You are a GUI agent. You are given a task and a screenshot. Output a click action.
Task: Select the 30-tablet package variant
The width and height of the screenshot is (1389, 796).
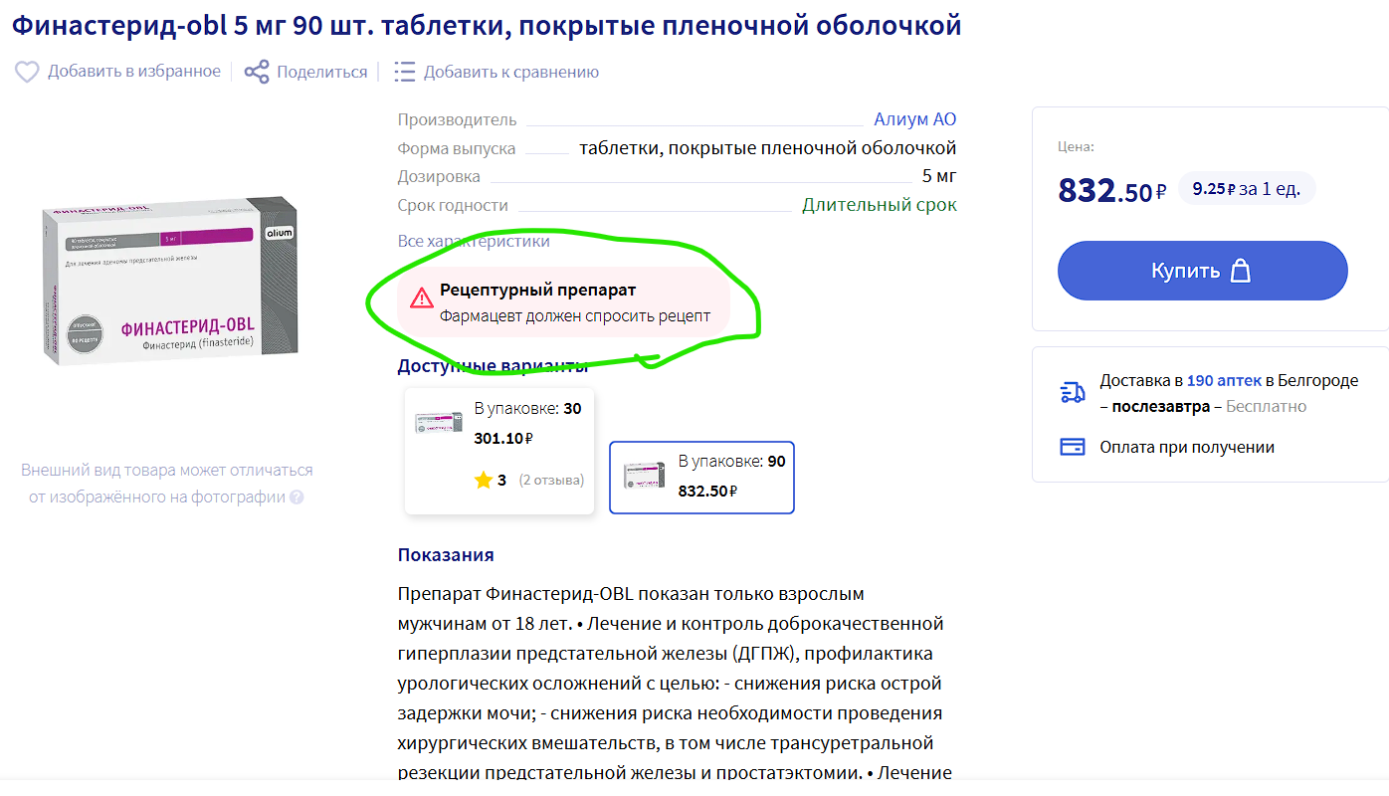point(499,451)
